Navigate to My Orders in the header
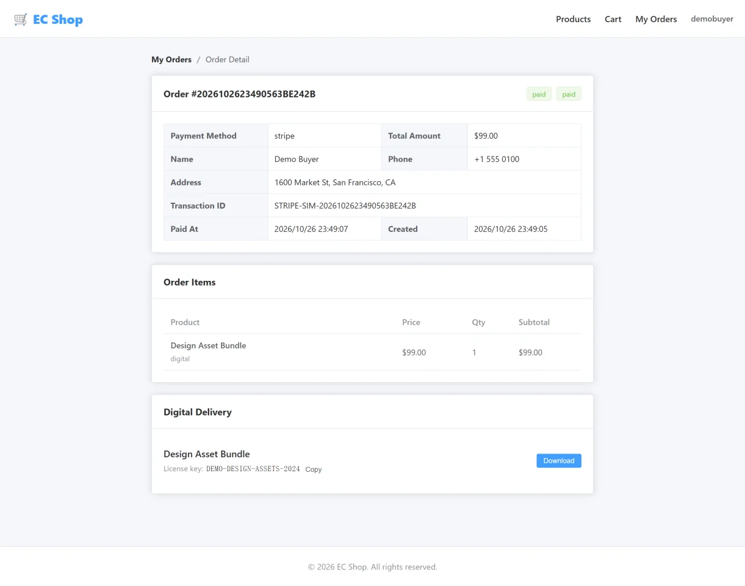Viewport: 745px width, 586px height. tap(656, 19)
